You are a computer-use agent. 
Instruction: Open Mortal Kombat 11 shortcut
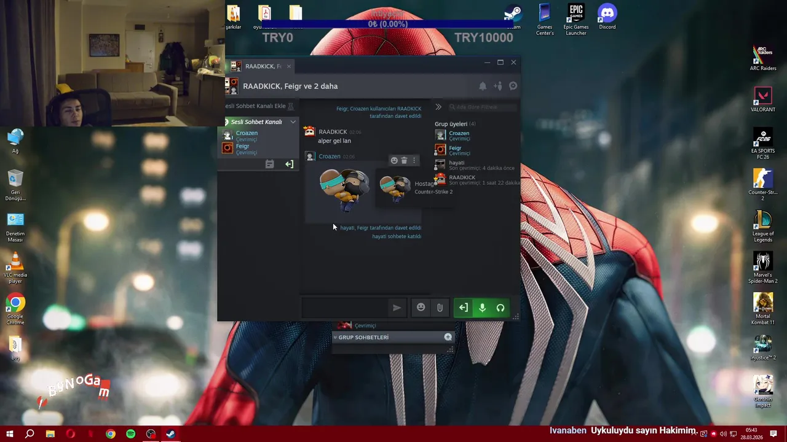763,309
